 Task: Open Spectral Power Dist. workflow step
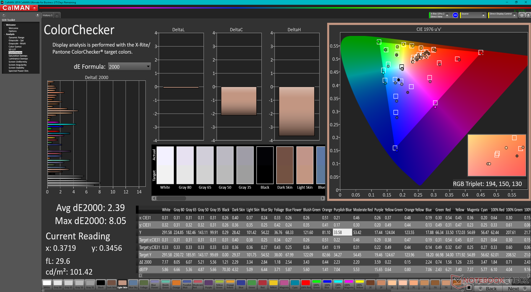coord(19,71)
